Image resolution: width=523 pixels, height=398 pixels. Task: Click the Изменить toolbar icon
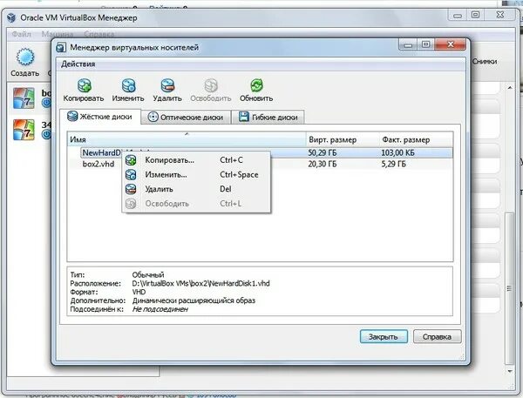[x=128, y=85]
